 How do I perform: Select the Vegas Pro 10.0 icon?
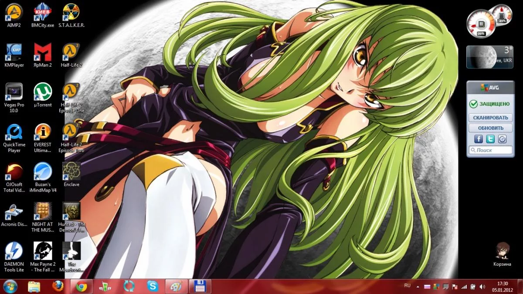click(x=14, y=98)
